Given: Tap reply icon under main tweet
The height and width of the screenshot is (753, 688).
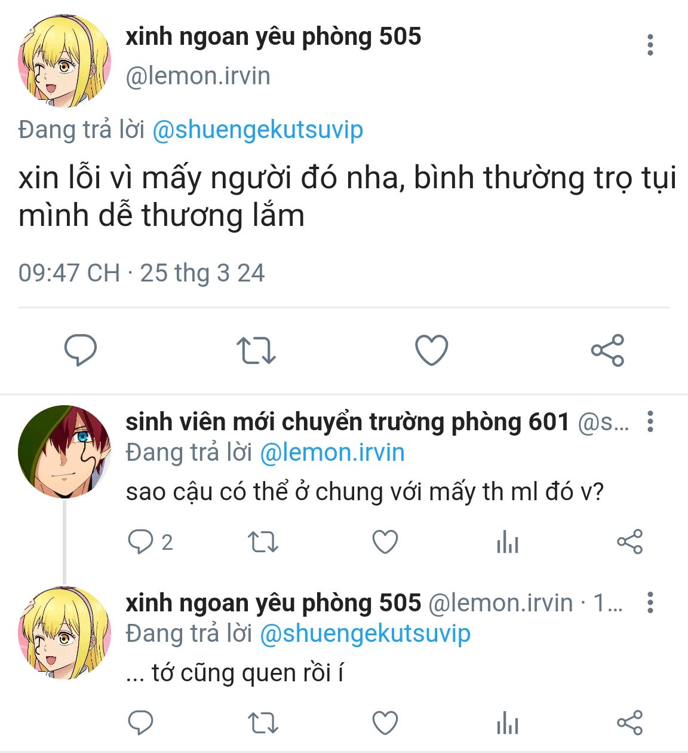Looking at the screenshot, I should pos(80,350).
